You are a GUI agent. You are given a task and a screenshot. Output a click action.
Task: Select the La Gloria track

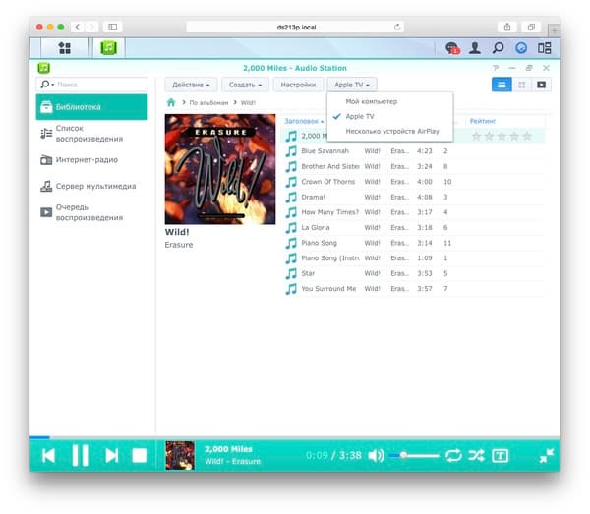413,227
